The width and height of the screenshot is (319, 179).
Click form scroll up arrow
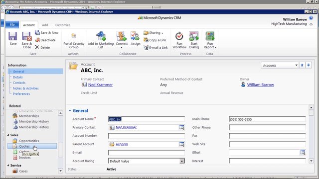[311, 107]
